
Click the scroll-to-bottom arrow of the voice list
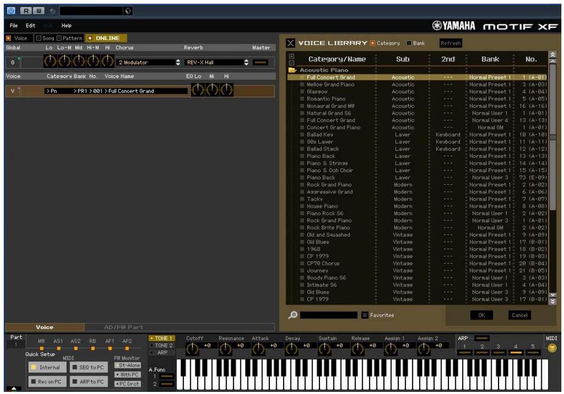click(x=553, y=302)
